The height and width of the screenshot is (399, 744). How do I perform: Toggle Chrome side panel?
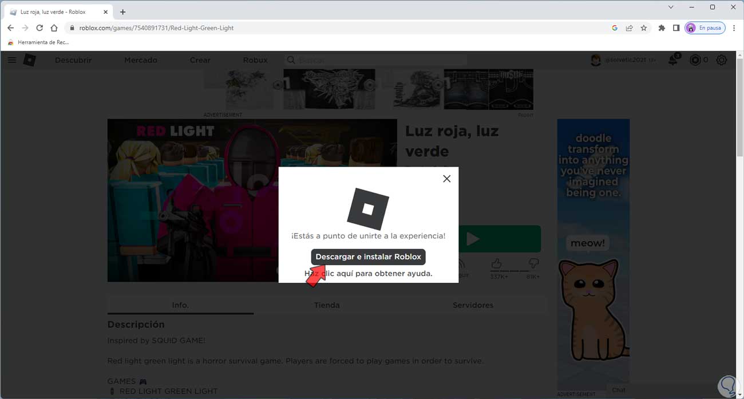click(x=676, y=27)
